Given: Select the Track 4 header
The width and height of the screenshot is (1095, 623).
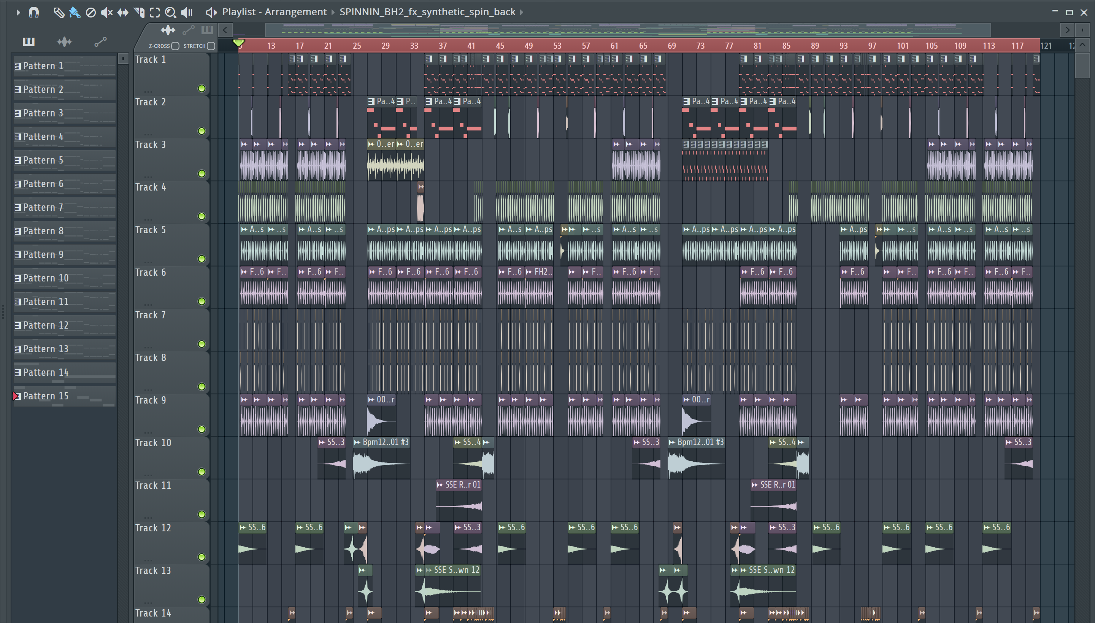Looking at the screenshot, I should 171,202.
